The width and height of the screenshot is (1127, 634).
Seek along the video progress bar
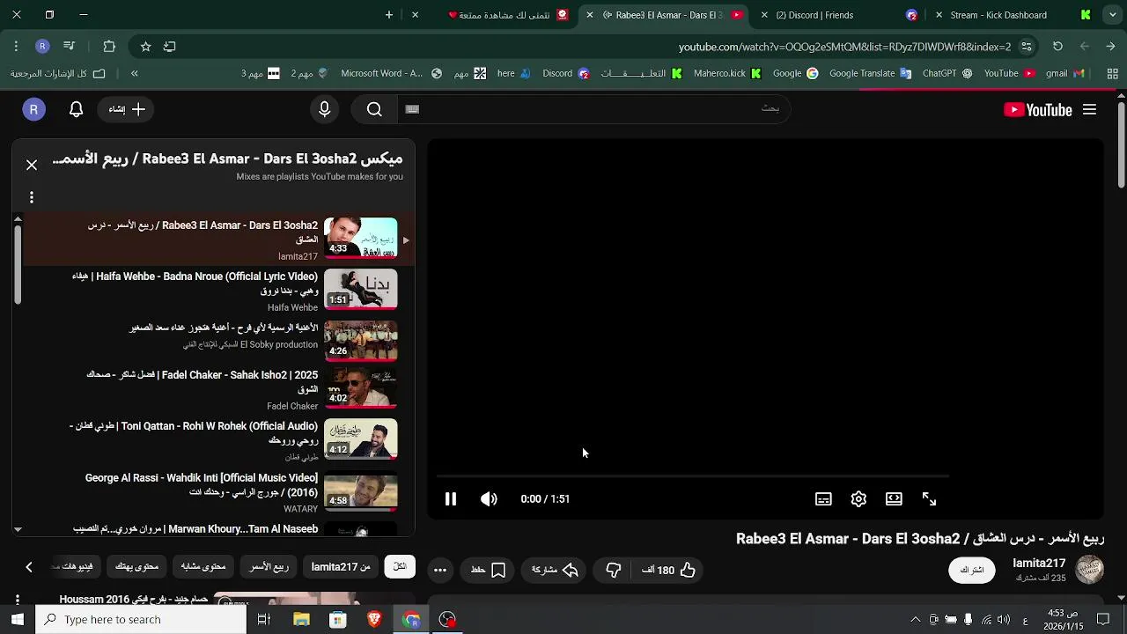(692, 476)
